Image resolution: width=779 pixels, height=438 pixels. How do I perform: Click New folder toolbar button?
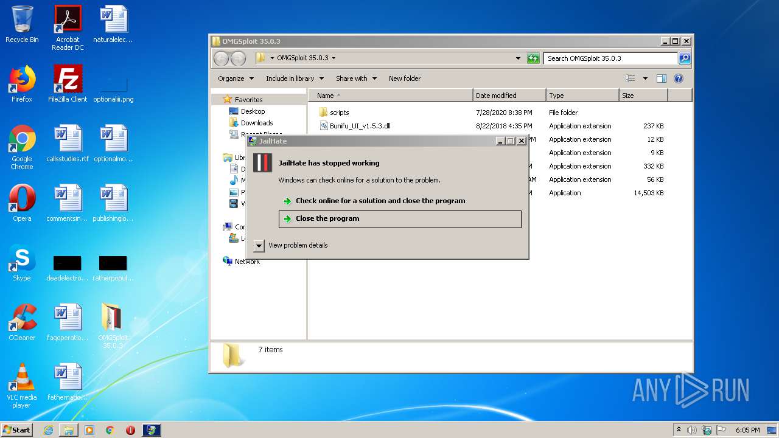[405, 78]
